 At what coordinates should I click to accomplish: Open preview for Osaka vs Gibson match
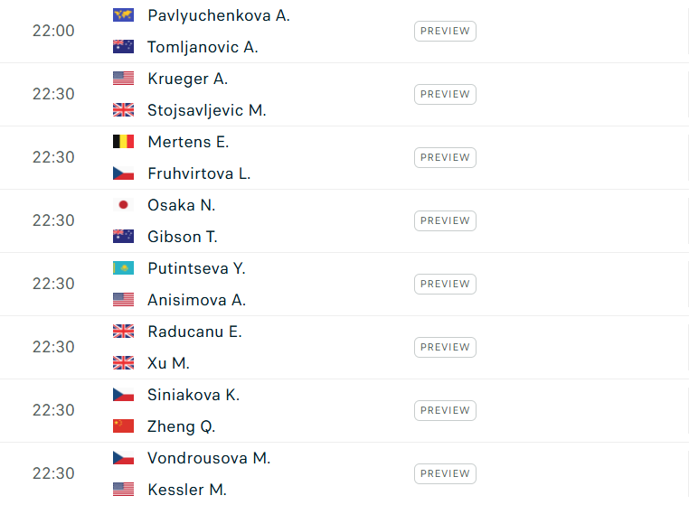445,221
